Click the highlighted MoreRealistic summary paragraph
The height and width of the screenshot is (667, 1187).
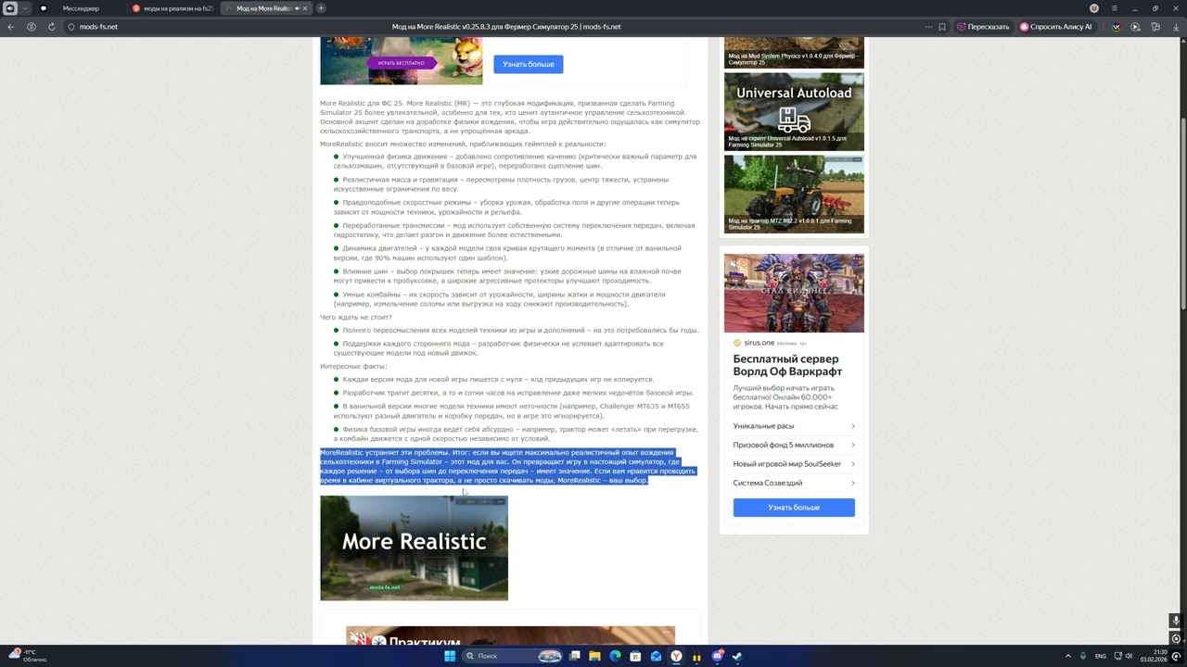pyautogui.click(x=508, y=466)
